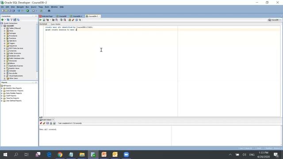Open Google Chrome from the taskbar
The image size is (283, 159).
coord(60,155)
